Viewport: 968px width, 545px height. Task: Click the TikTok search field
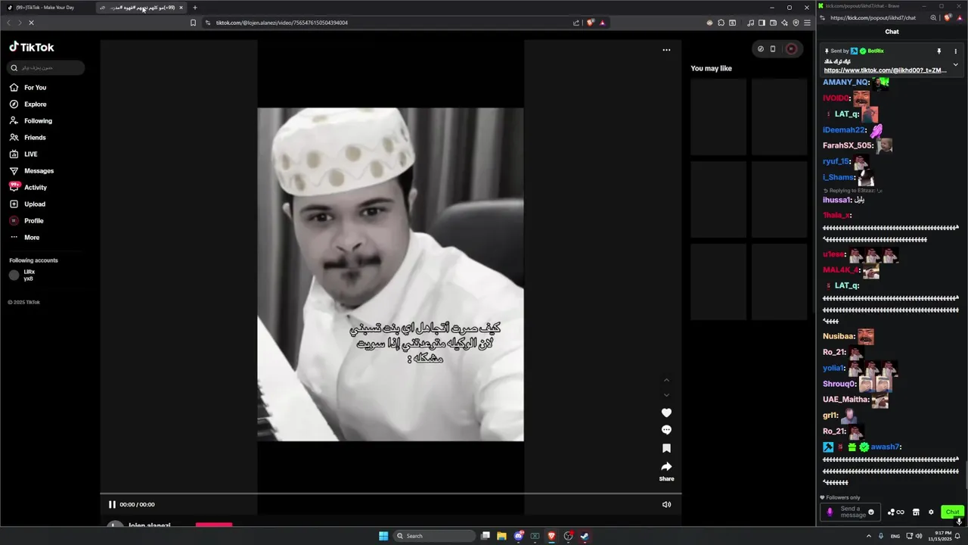[46, 68]
